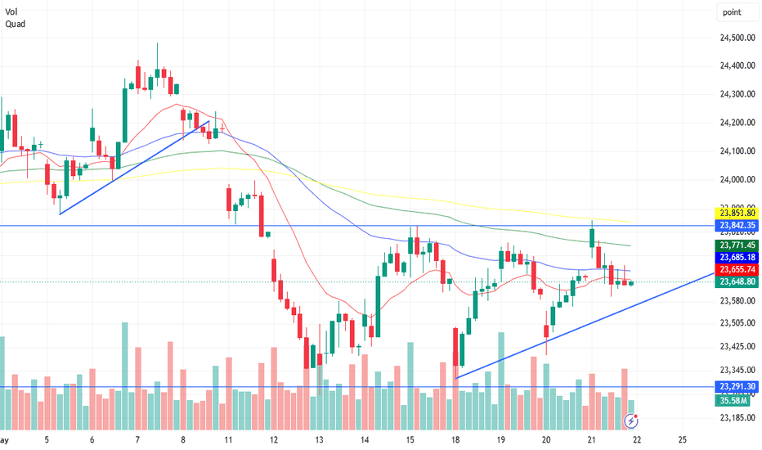Screen dimensions: 762x450
Task: Click date 13 on the time axis
Action: 319,440
